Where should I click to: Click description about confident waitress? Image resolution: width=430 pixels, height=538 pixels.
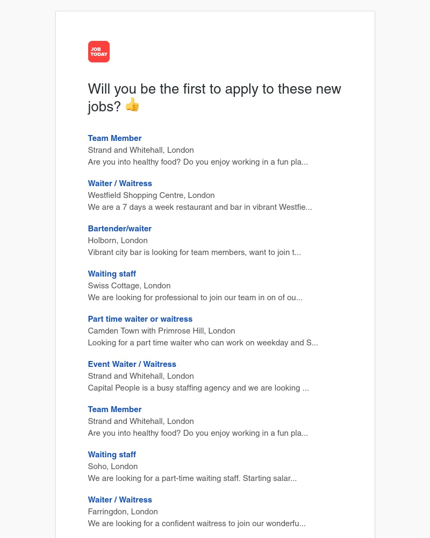[197, 523]
